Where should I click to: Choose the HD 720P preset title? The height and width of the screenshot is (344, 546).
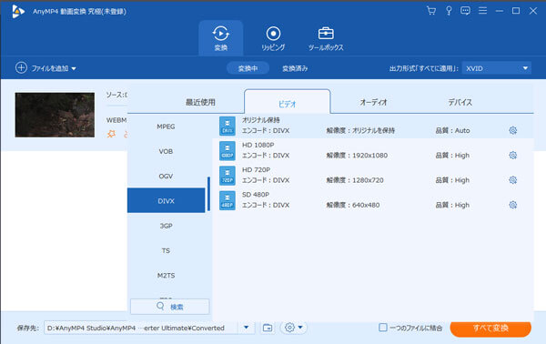pyautogui.click(x=256, y=169)
